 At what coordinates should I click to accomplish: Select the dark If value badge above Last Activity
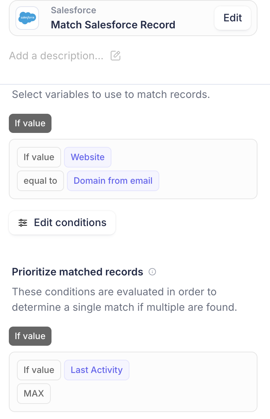coord(30,336)
